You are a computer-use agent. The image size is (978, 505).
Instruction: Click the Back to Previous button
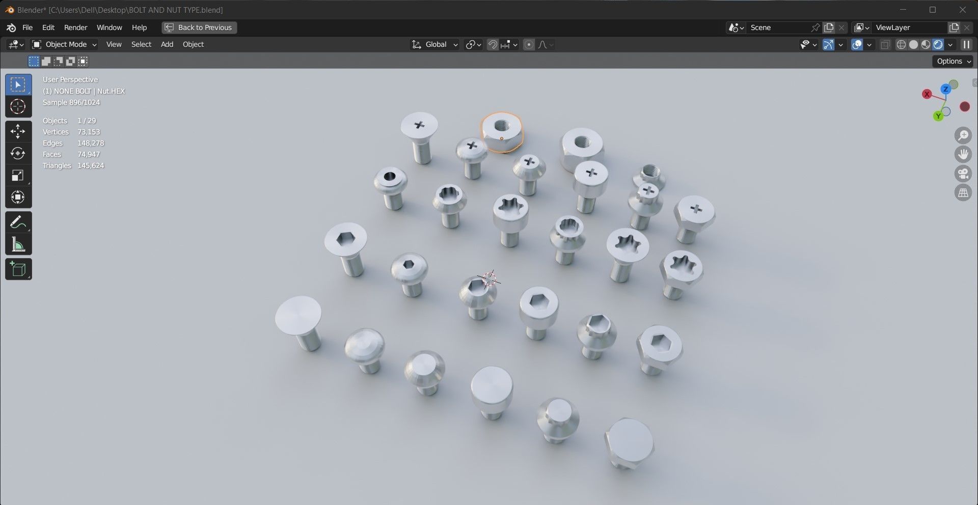click(199, 27)
